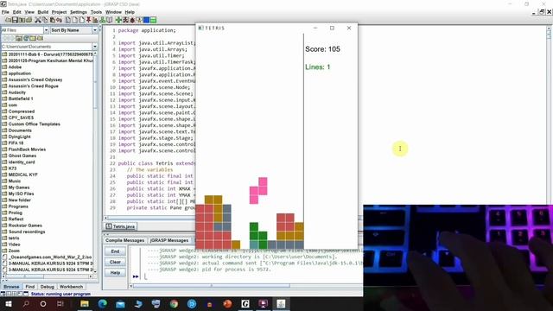Click the running man Run icon
The height and width of the screenshot is (311, 553).
click(125, 20)
